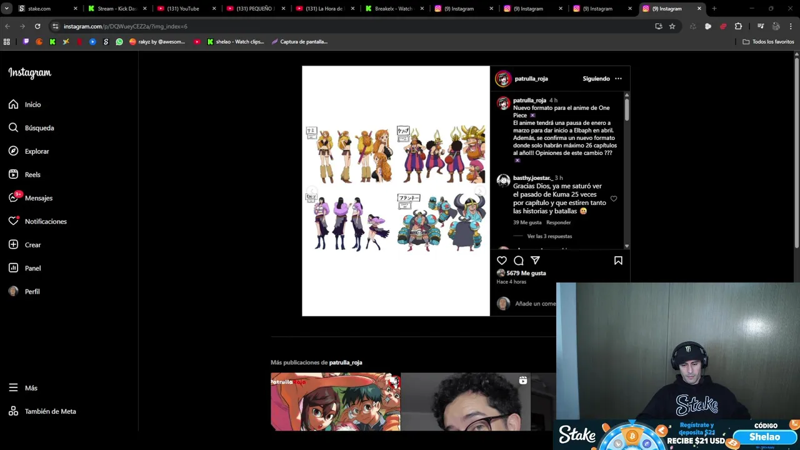The height and width of the screenshot is (450, 800).
Task: Open browser apps grid icon
Action: click(7, 42)
